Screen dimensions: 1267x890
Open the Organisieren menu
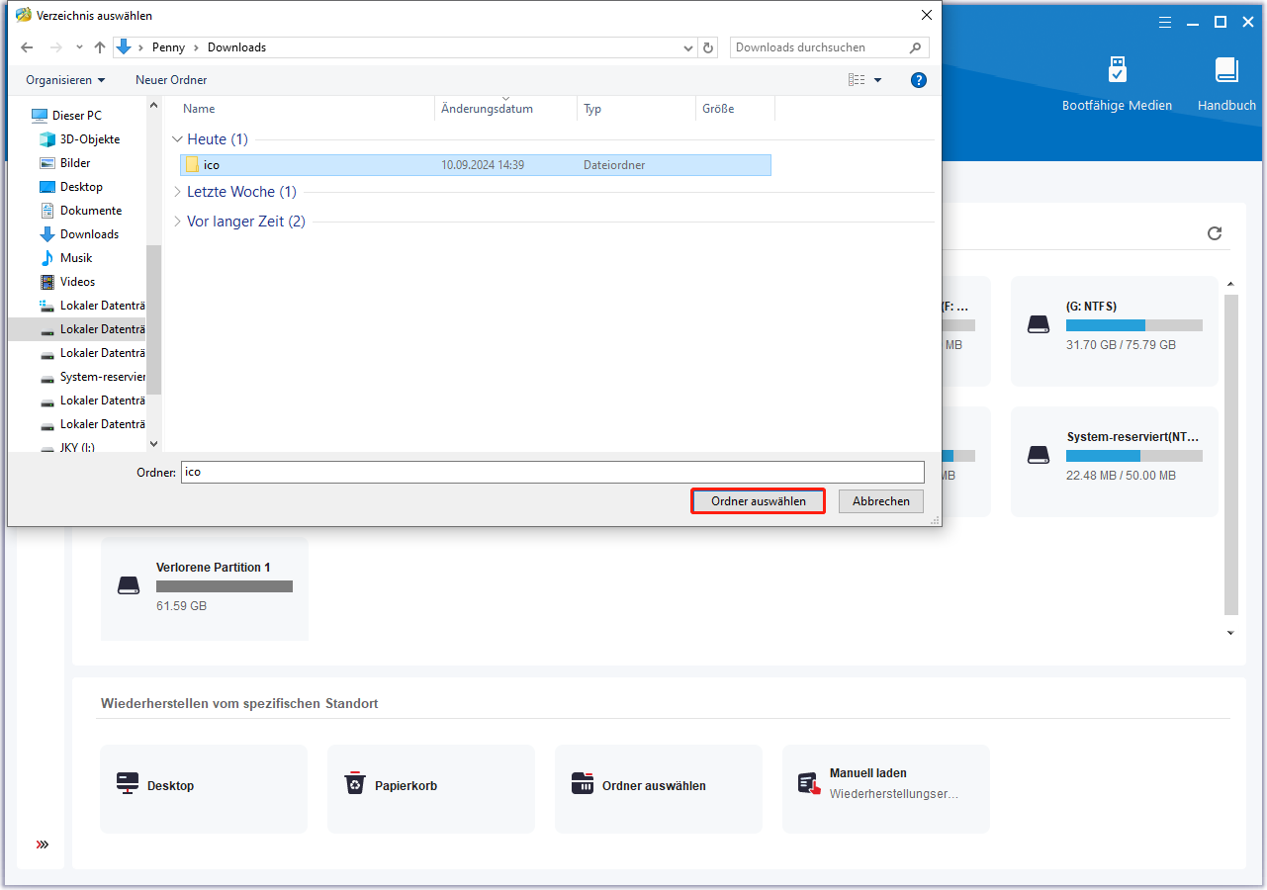65,80
